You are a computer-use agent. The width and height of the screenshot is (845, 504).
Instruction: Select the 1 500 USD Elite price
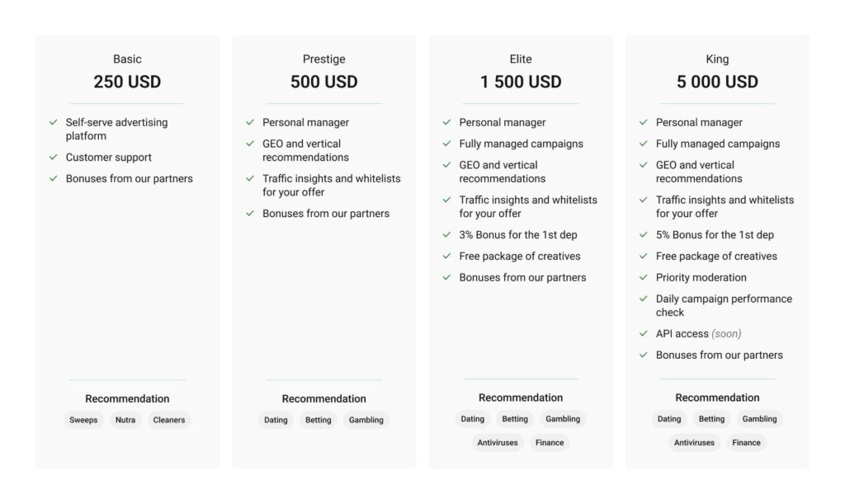coord(521,82)
